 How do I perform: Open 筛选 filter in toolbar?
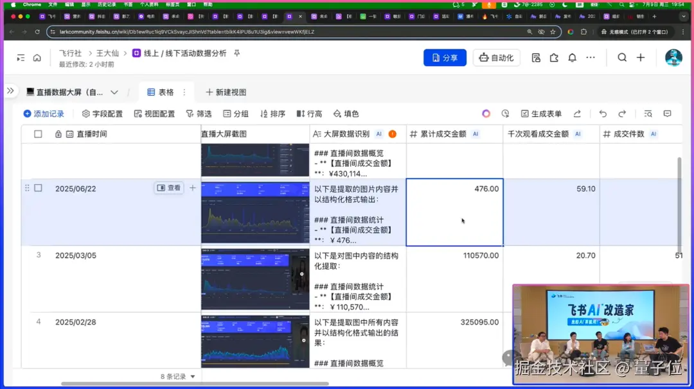pos(199,114)
